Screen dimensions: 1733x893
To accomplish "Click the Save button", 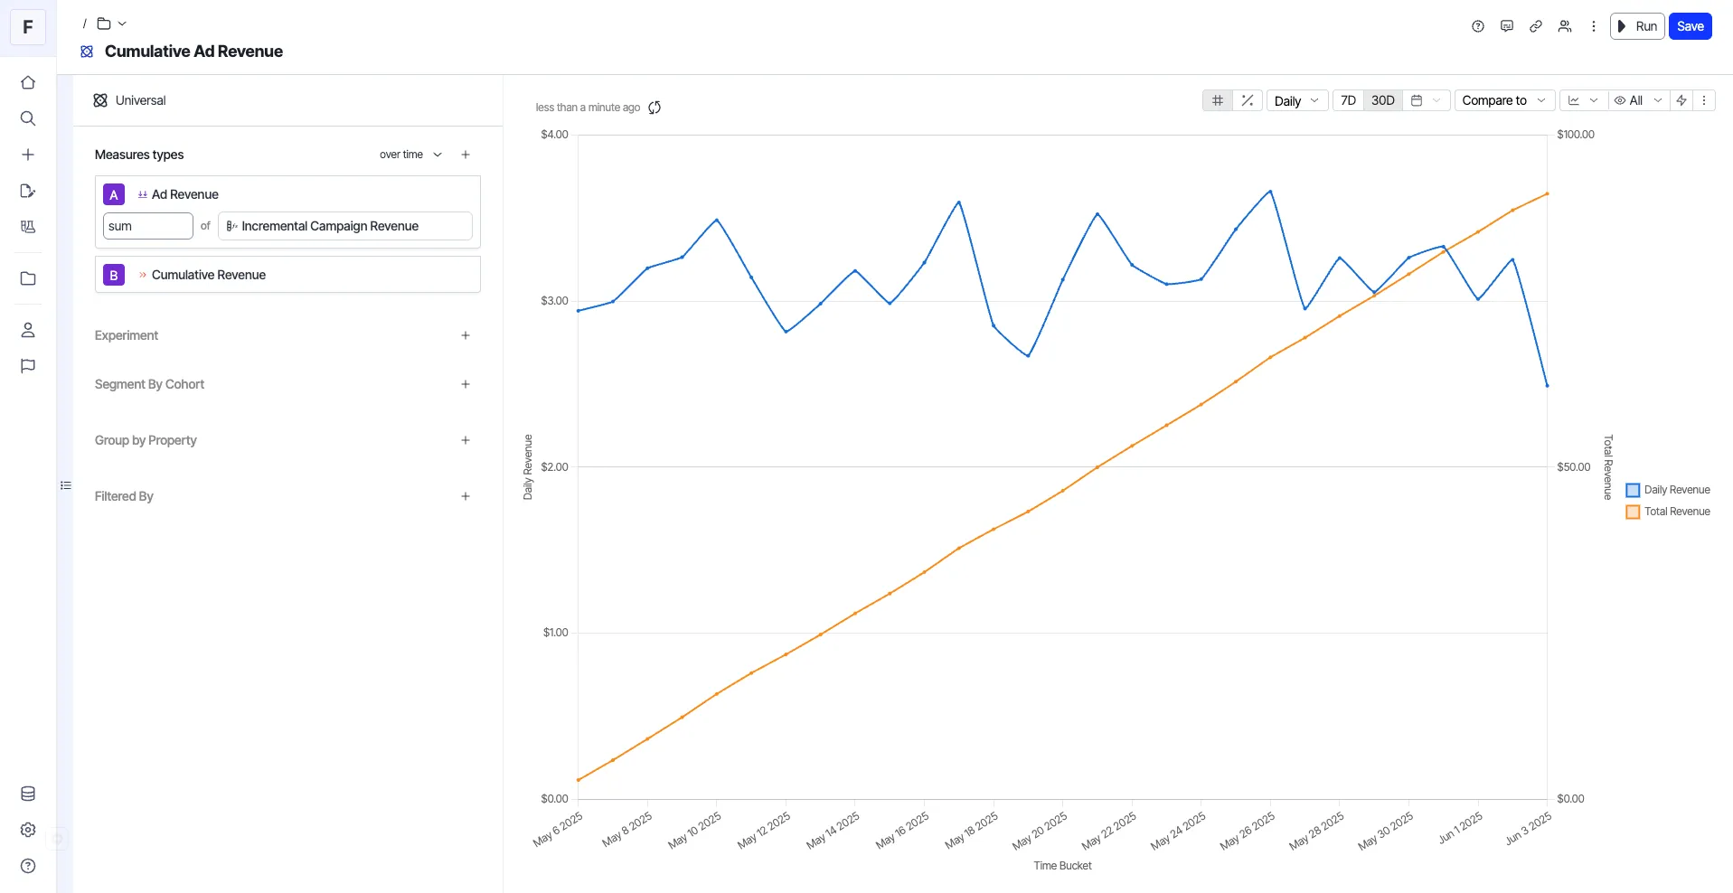I will point(1690,26).
